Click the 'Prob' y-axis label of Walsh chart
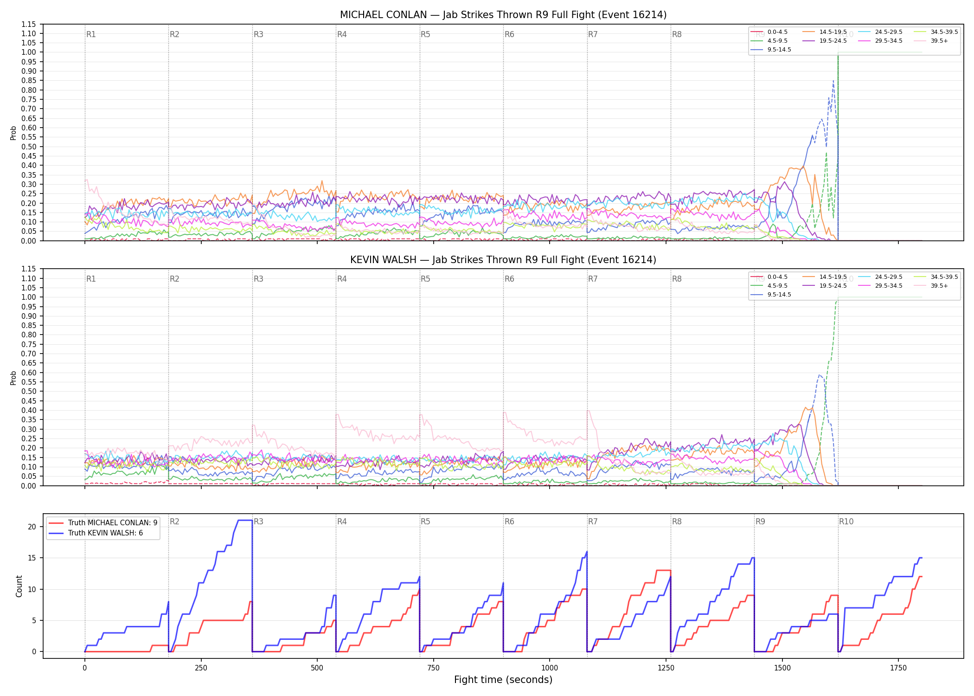 pyautogui.click(x=13, y=378)
